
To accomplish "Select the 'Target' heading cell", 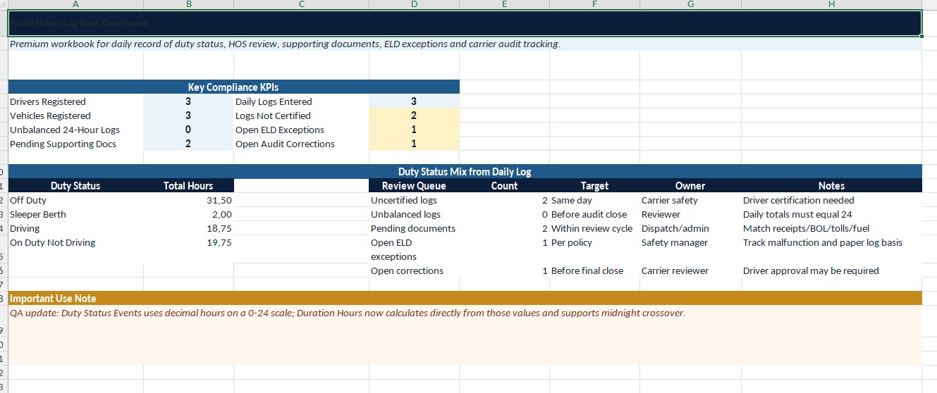I will click(x=594, y=186).
